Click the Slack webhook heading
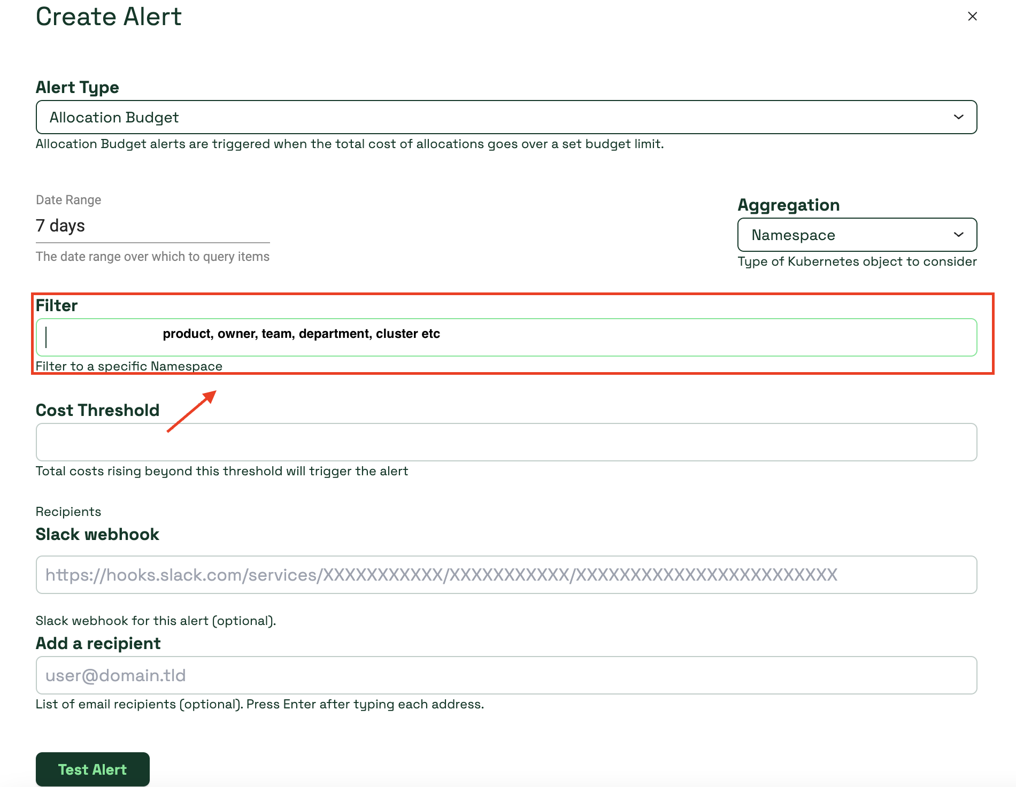 point(97,534)
